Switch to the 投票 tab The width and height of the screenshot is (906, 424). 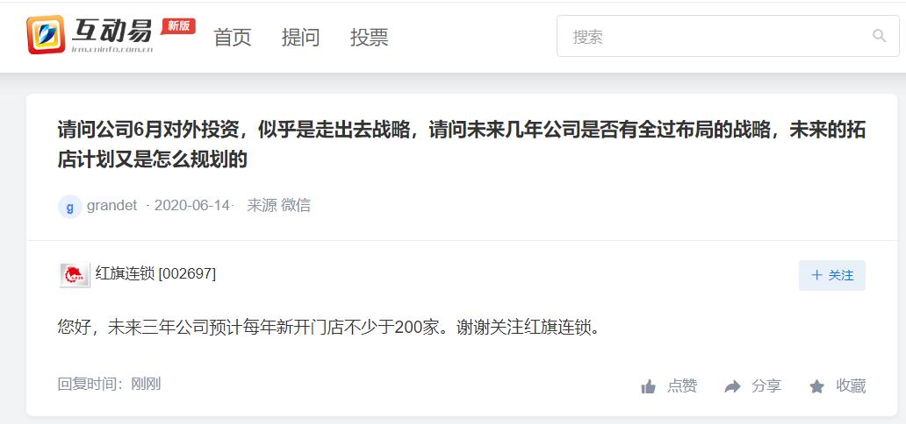tap(370, 37)
